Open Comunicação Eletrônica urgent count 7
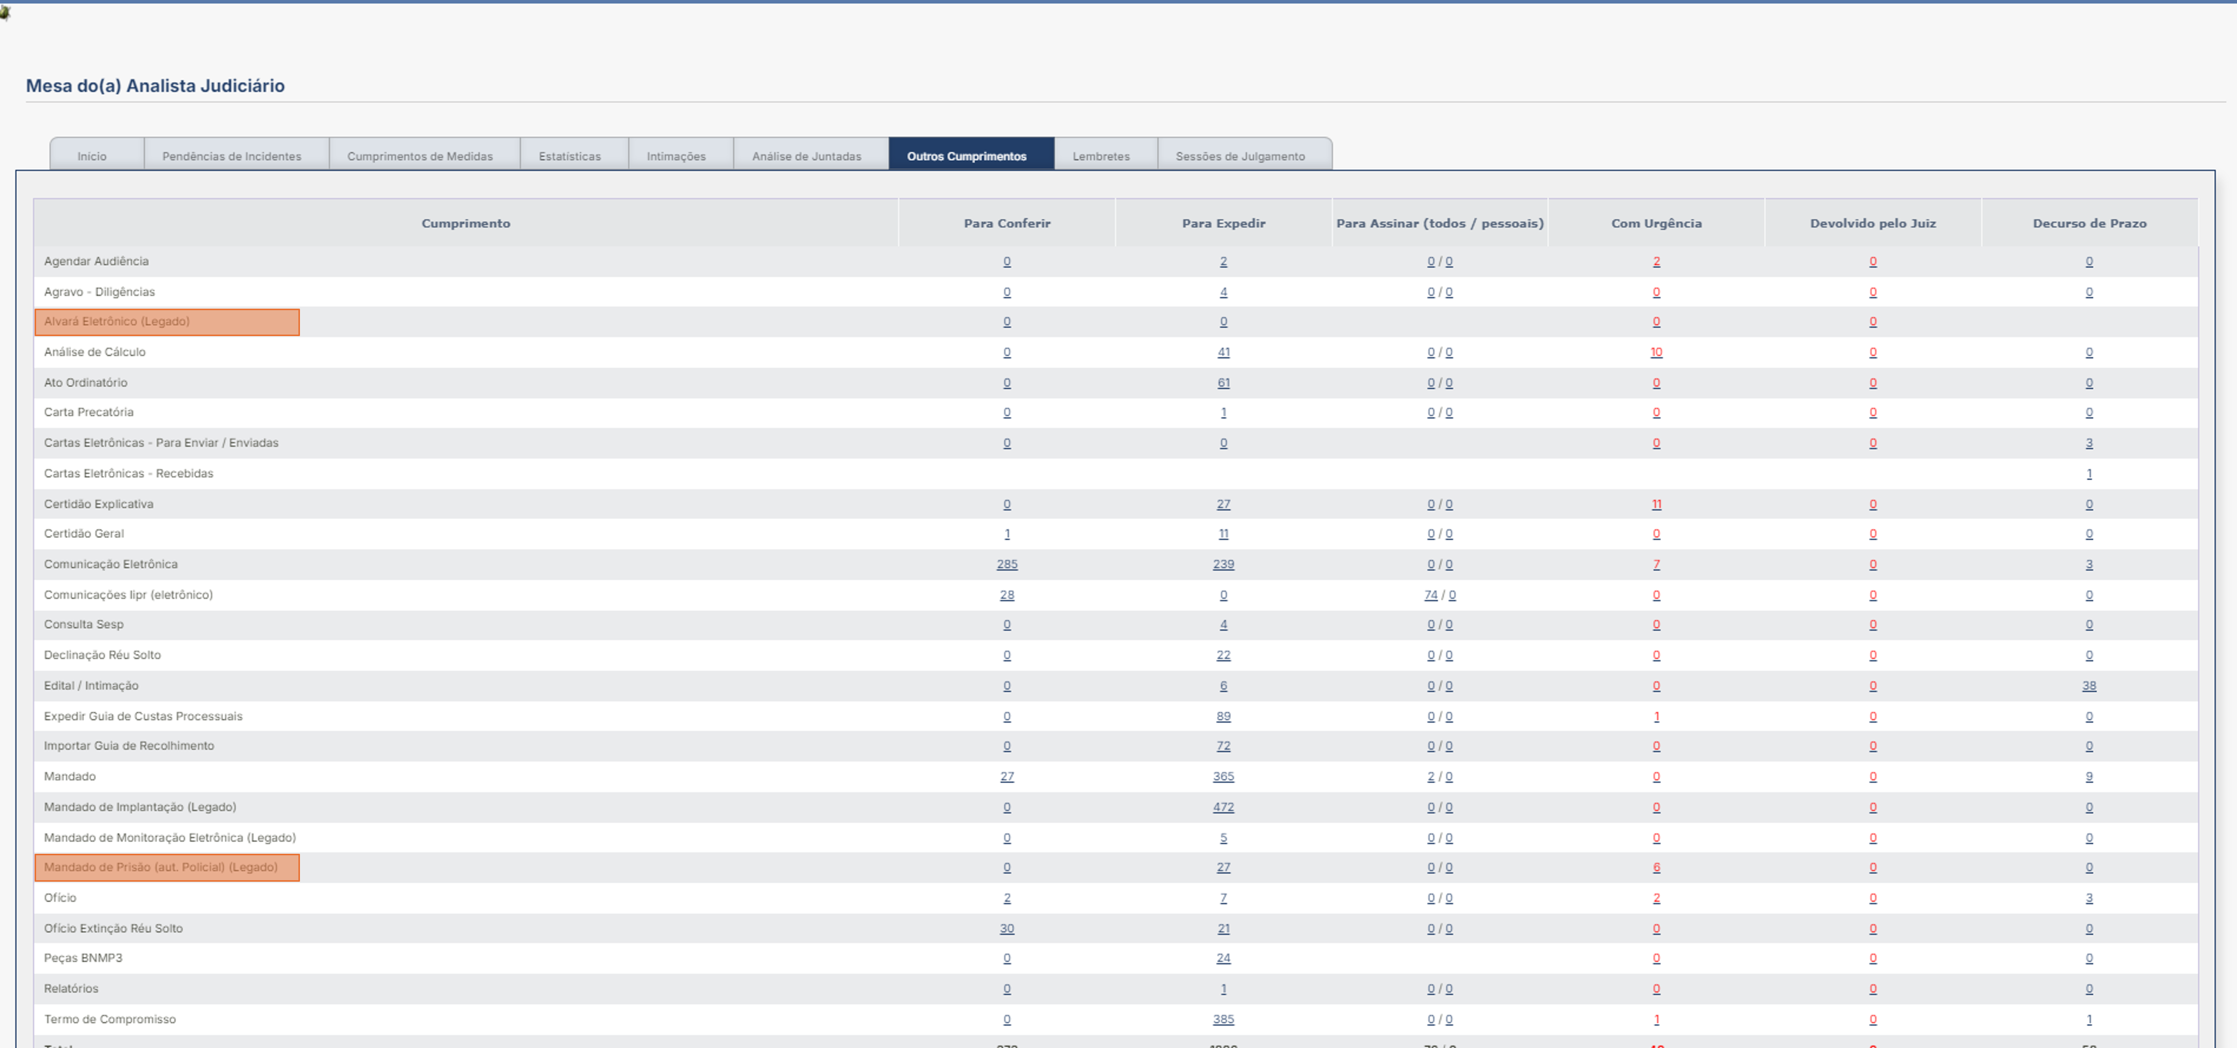The image size is (2237, 1048). 1657,564
